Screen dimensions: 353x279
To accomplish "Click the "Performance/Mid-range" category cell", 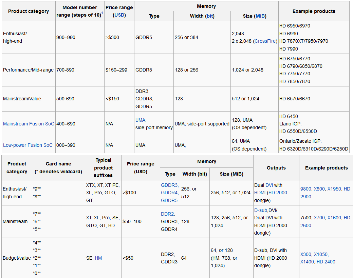I will [29, 70].
